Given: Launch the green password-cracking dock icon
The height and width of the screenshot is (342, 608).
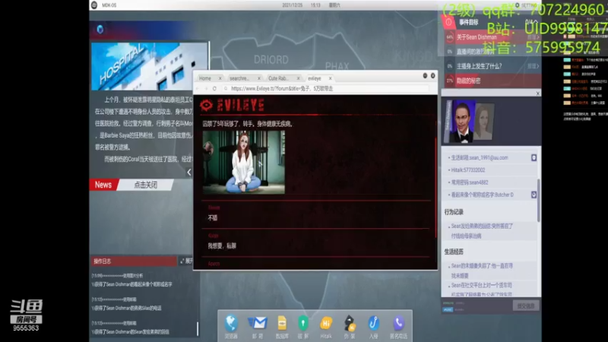Looking at the screenshot, I should coord(303,323).
